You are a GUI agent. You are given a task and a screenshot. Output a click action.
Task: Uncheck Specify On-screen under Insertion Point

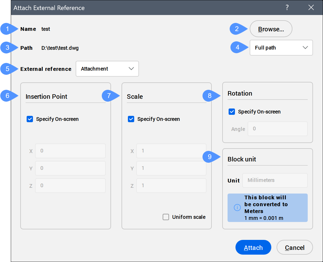coord(30,119)
